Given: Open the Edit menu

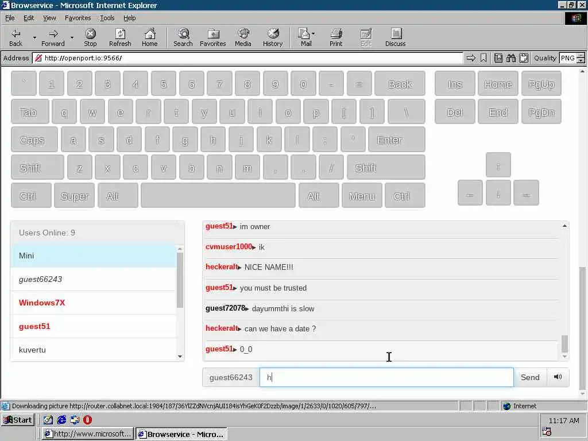Looking at the screenshot, I should tap(29, 18).
